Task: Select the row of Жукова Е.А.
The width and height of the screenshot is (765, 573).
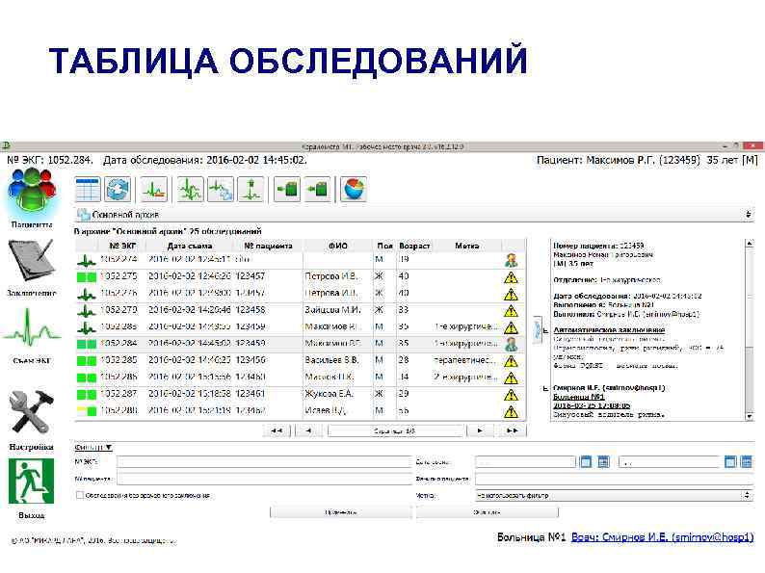Action: (301, 394)
